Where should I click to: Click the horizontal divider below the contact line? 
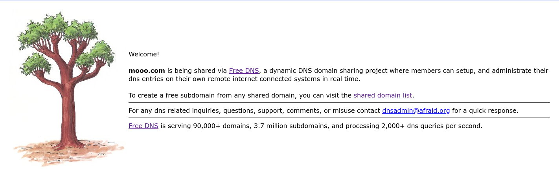point(339,118)
